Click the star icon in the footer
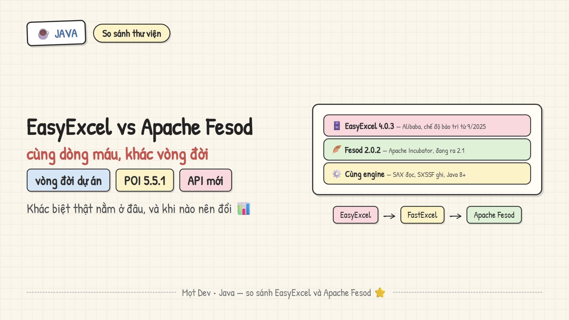The height and width of the screenshot is (320, 569). [x=380, y=292]
